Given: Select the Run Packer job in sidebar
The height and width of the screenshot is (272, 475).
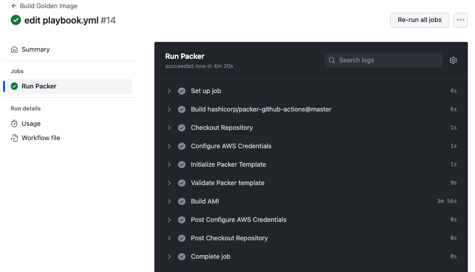Looking at the screenshot, I should [70, 86].
